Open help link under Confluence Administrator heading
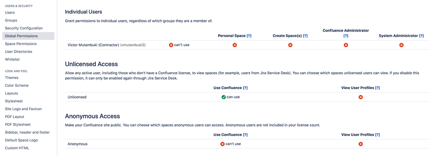The width and height of the screenshot is (431, 156). pyautogui.click(x=346, y=36)
